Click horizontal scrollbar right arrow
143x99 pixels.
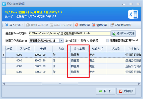(139, 84)
